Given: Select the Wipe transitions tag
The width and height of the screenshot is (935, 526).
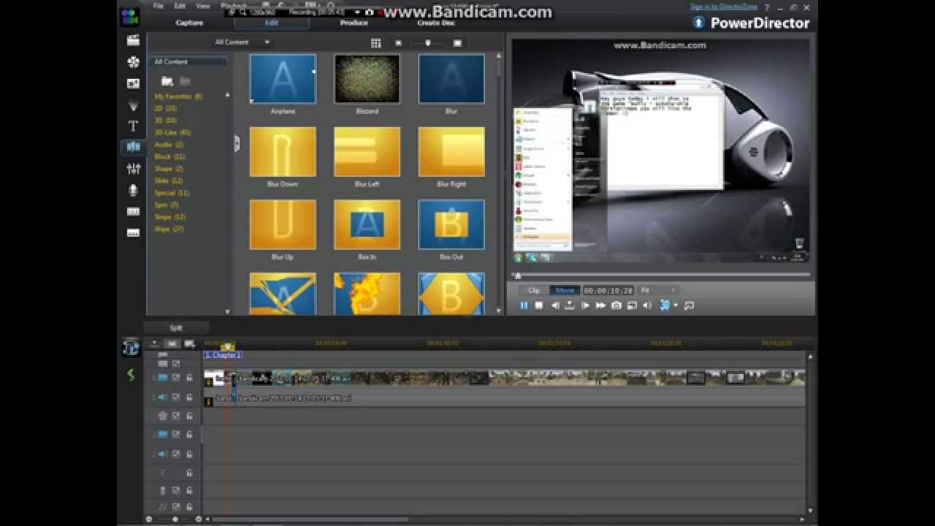Looking at the screenshot, I should pos(169,229).
